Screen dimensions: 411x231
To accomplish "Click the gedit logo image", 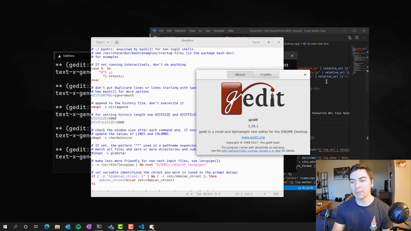I will pos(253,99).
